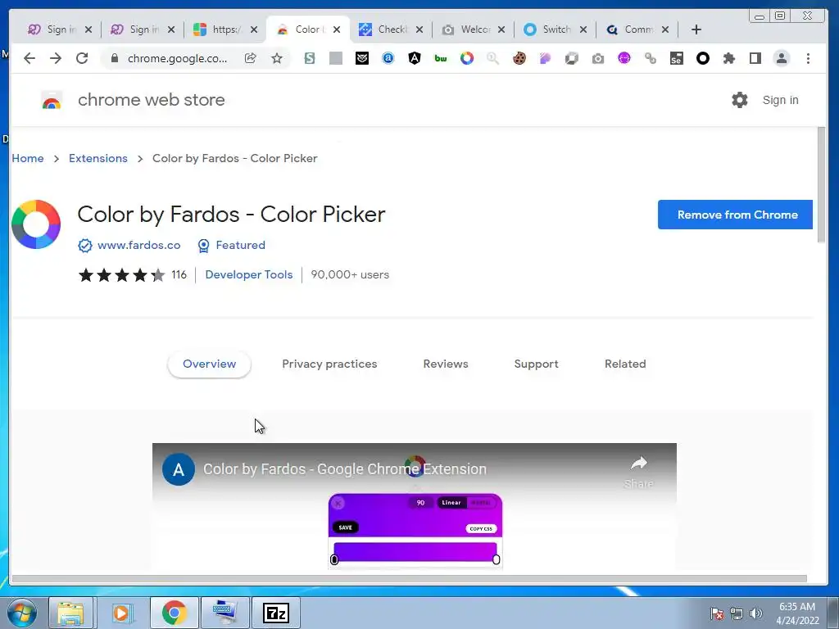Bookmark this page with the star icon
The width and height of the screenshot is (839, 629).
[277, 58]
